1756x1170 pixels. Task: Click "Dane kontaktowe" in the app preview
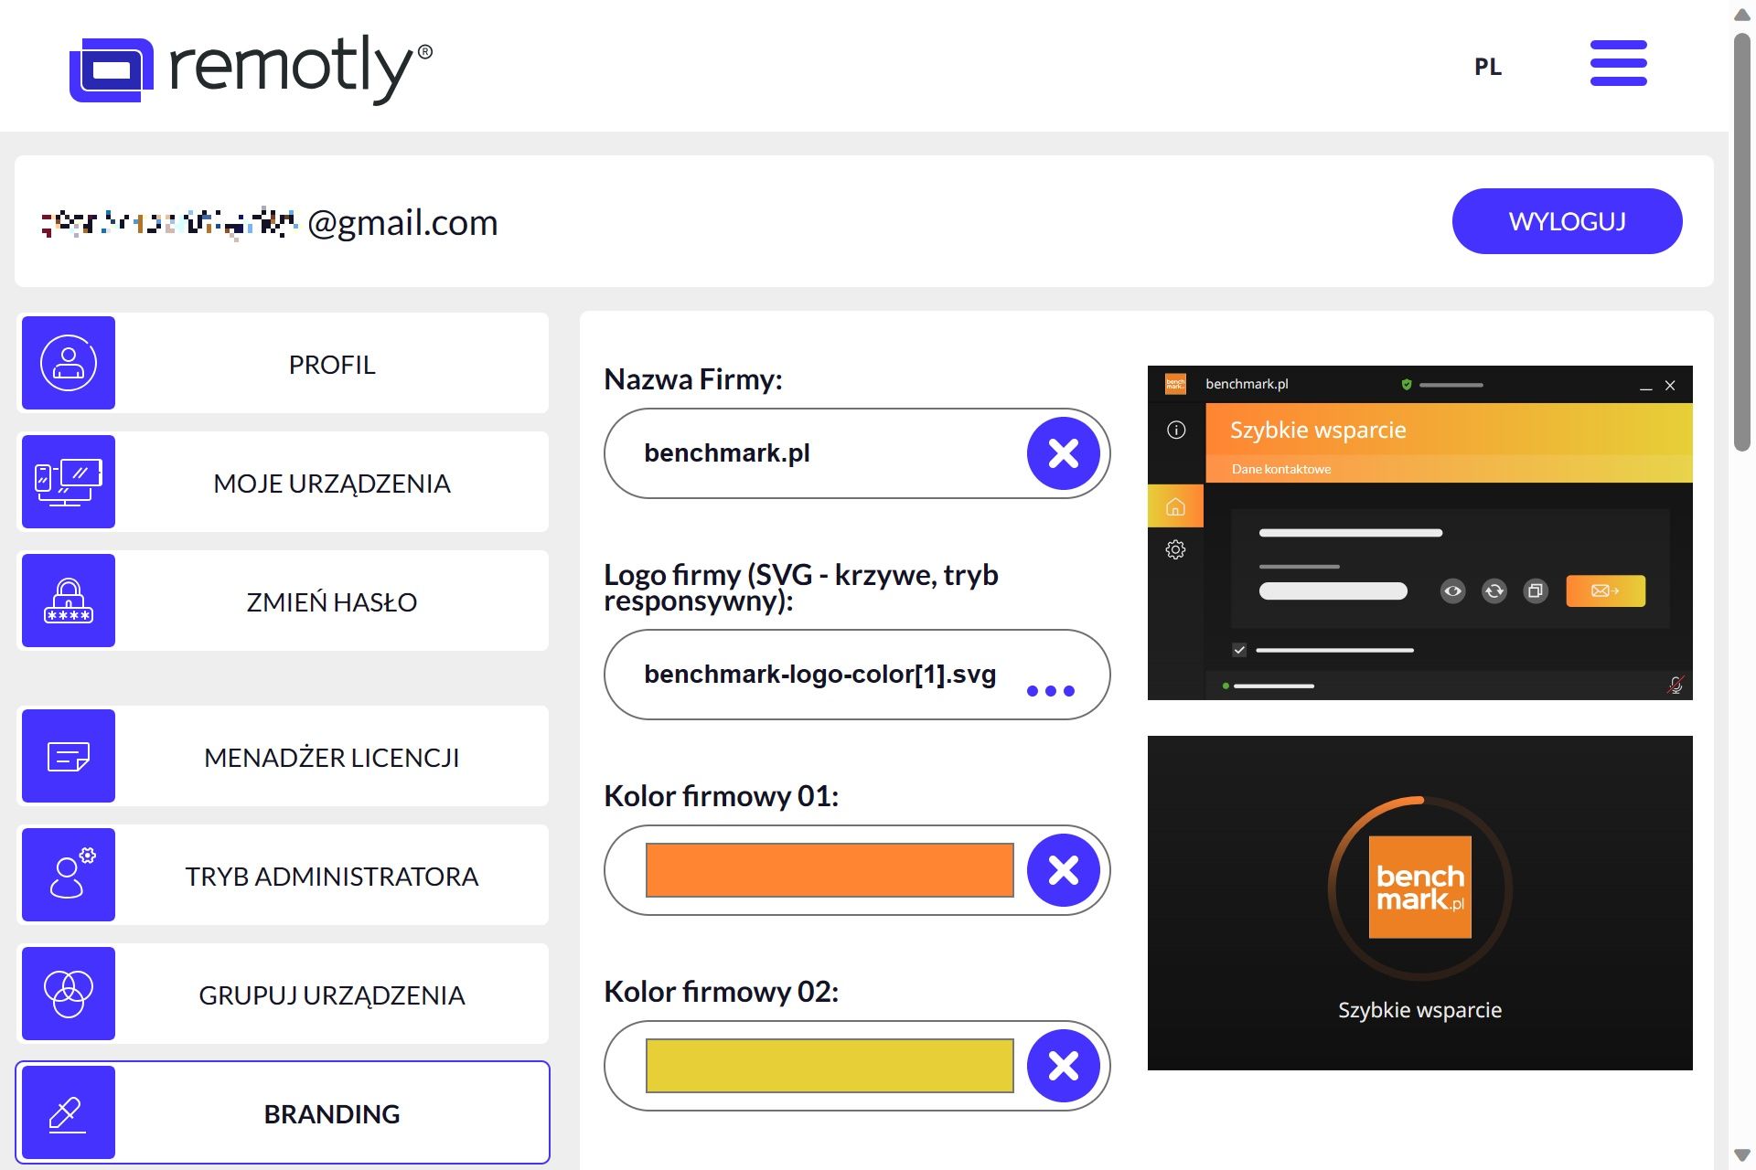[1281, 469]
